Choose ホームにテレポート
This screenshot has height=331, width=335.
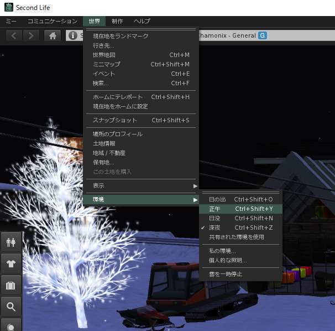141,97
